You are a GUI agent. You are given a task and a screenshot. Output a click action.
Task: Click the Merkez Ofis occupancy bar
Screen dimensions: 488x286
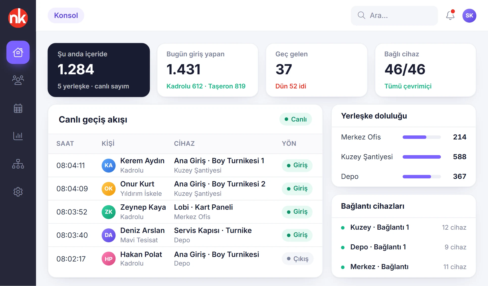point(422,137)
